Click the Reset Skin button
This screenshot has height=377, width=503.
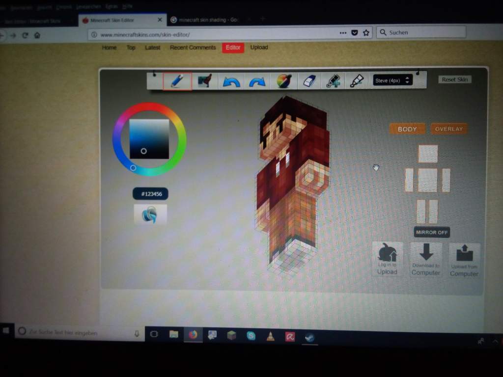point(454,80)
